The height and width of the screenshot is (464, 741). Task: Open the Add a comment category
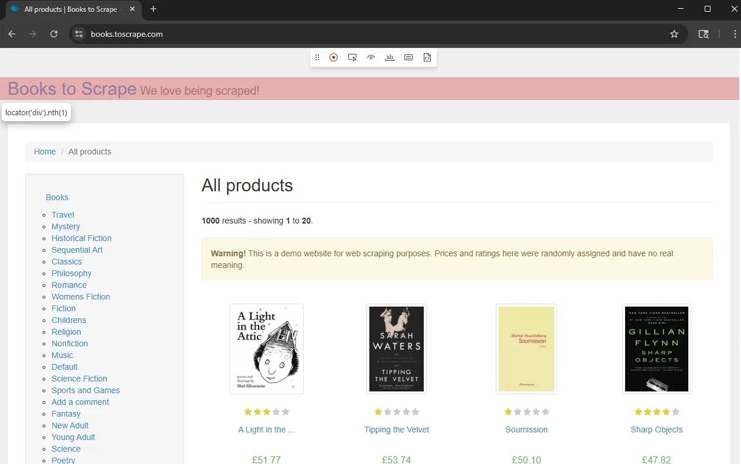80,402
